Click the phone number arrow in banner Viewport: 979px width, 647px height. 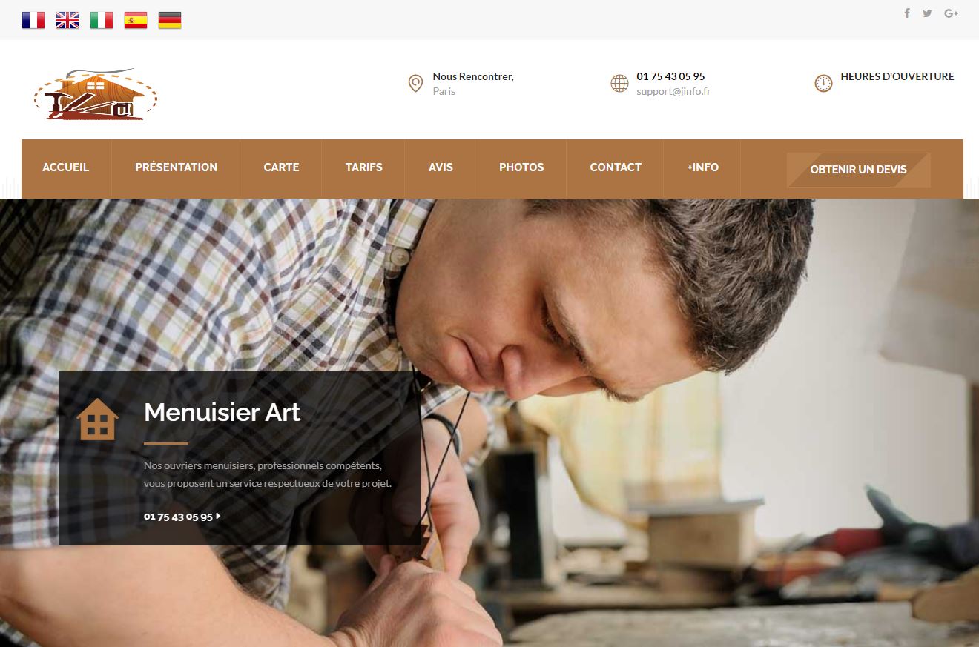218,517
